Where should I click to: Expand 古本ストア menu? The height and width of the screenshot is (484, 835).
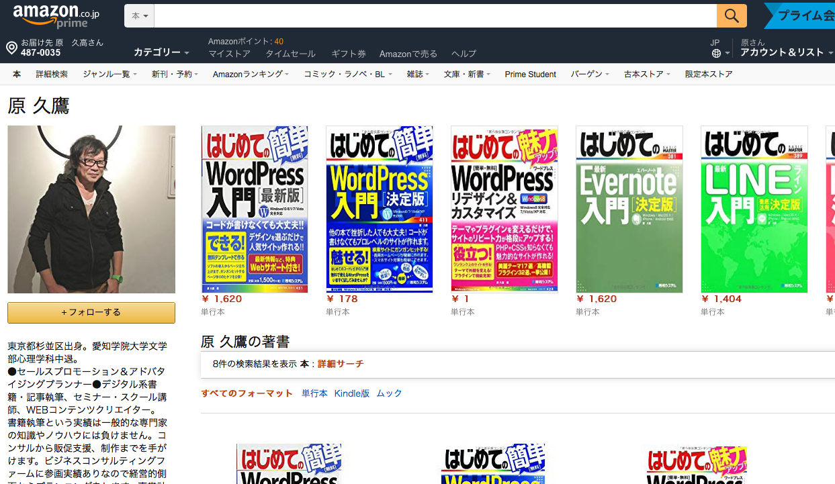pyautogui.click(x=647, y=74)
